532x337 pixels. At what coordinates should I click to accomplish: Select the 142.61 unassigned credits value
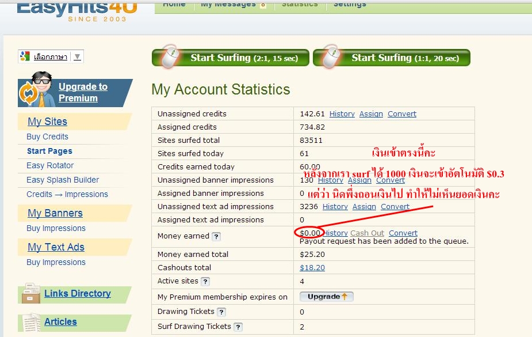coord(312,114)
